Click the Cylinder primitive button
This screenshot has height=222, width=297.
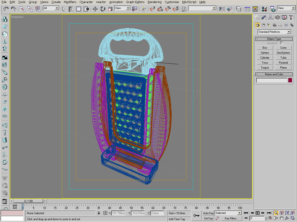click(265, 58)
